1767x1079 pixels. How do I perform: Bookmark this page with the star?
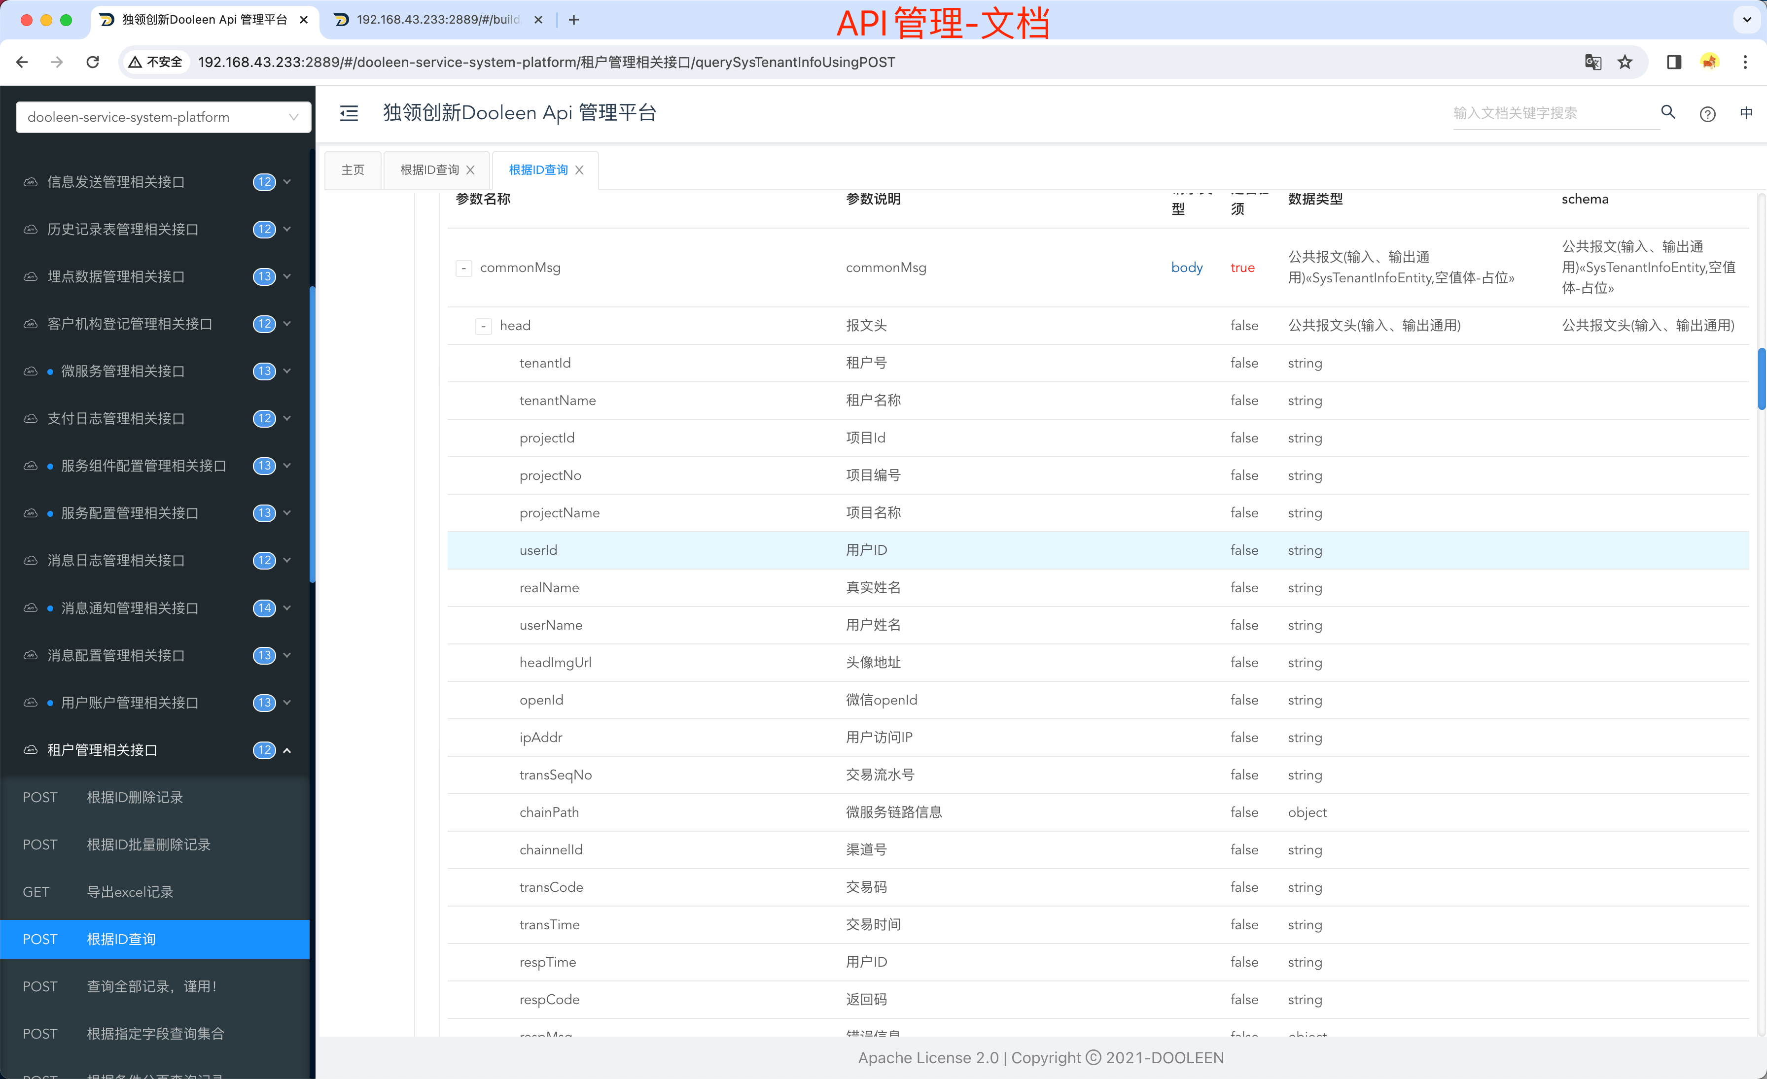pyautogui.click(x=1625, y=63)
